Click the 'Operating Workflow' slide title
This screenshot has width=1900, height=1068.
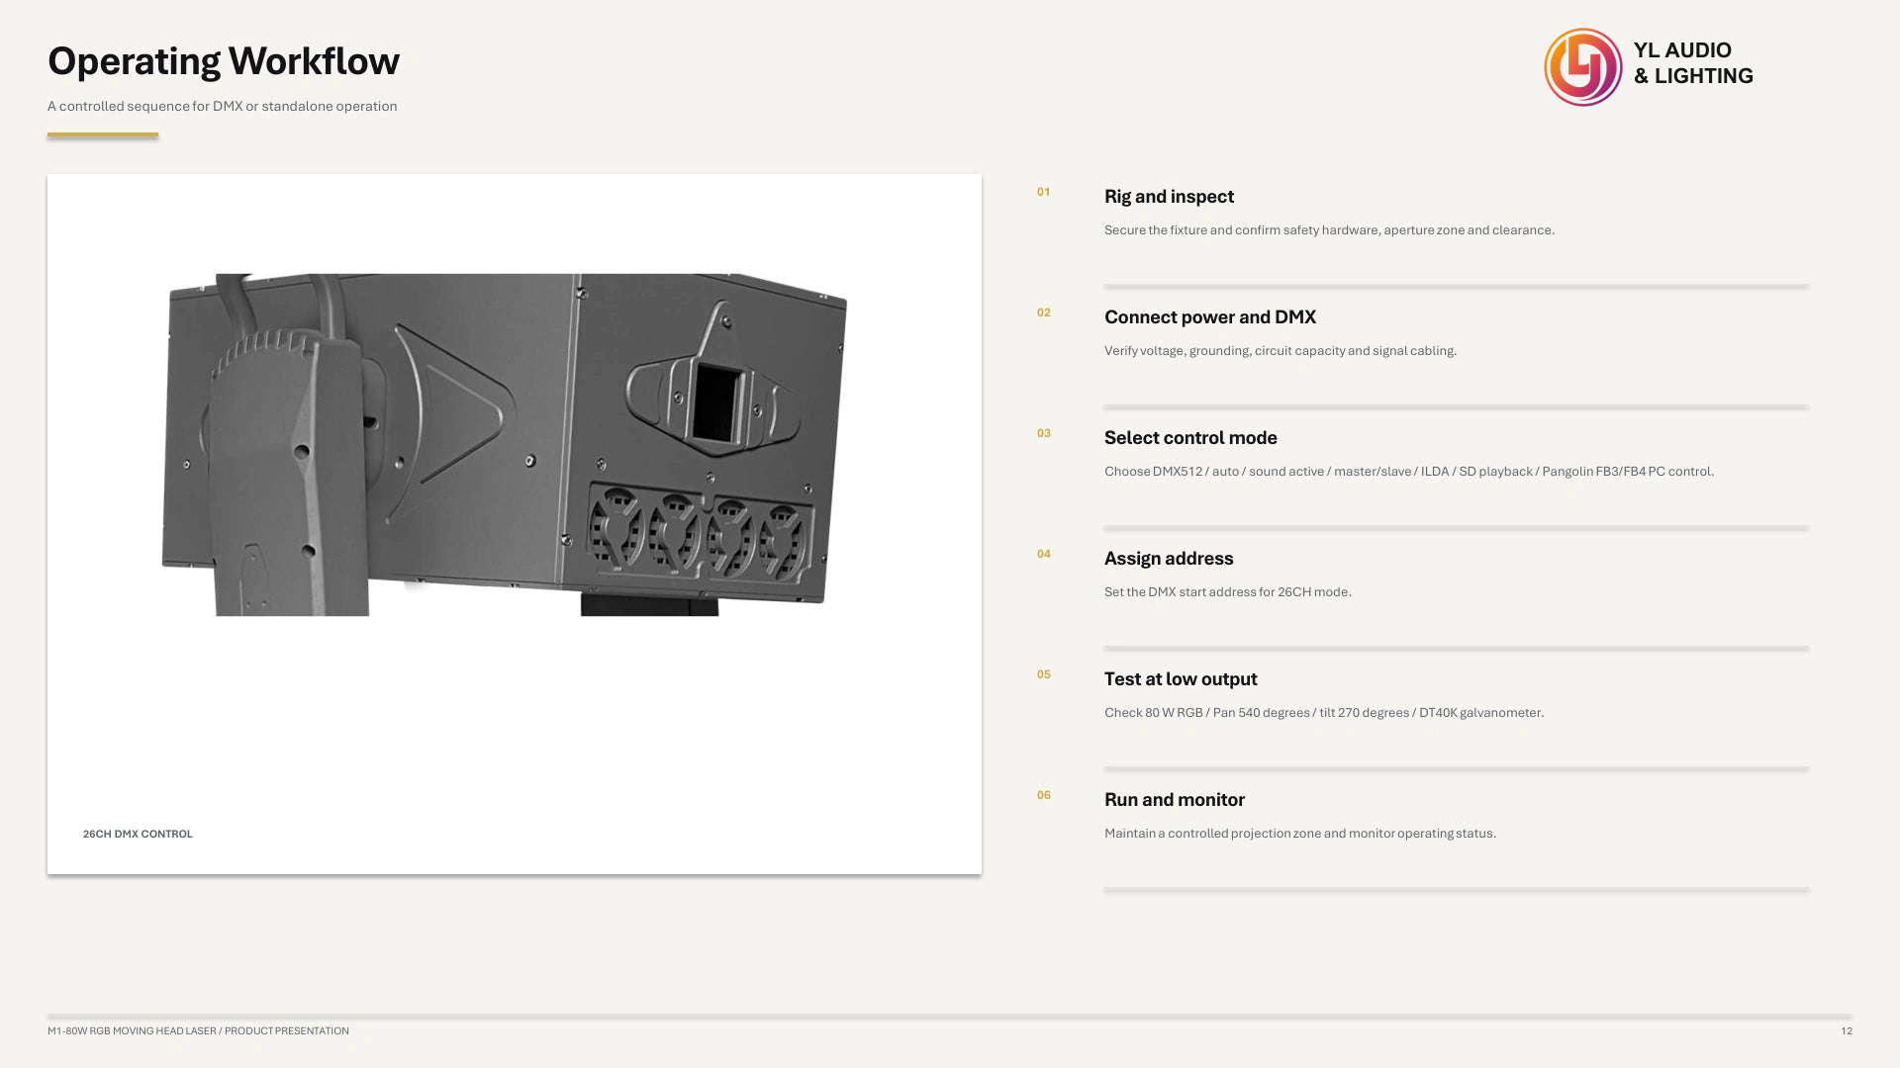pos(224,61)
